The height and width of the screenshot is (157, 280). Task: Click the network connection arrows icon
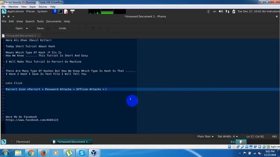[x=227, y=11]
